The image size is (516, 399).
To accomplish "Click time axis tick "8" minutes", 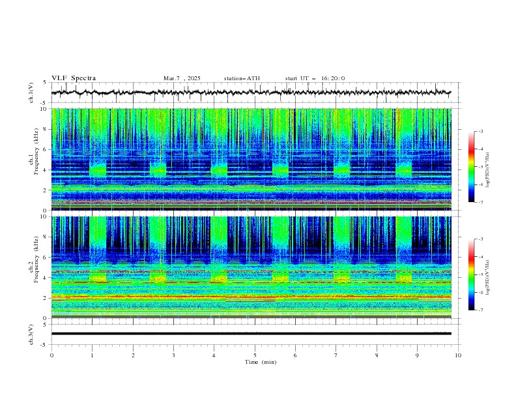I will (x=377, y=355).
